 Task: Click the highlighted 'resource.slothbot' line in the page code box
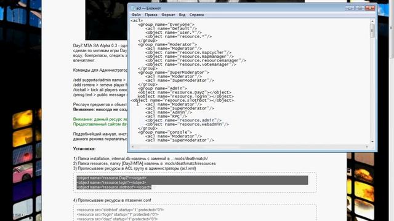click(x=114, y=187)
